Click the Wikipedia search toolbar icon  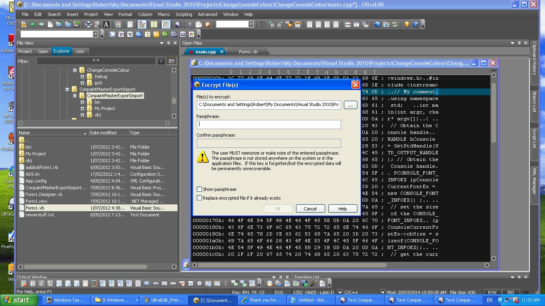click(x=130, y=34)
